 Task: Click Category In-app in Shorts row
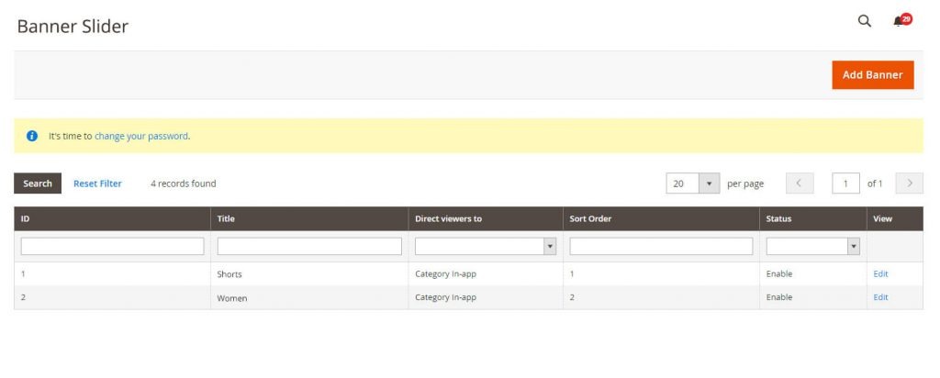(445, 273)
